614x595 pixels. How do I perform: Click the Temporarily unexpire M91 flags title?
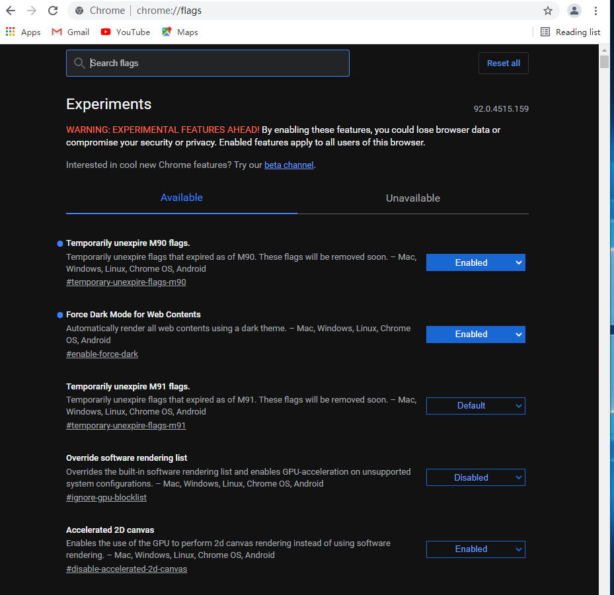click(x=128, y=387)
